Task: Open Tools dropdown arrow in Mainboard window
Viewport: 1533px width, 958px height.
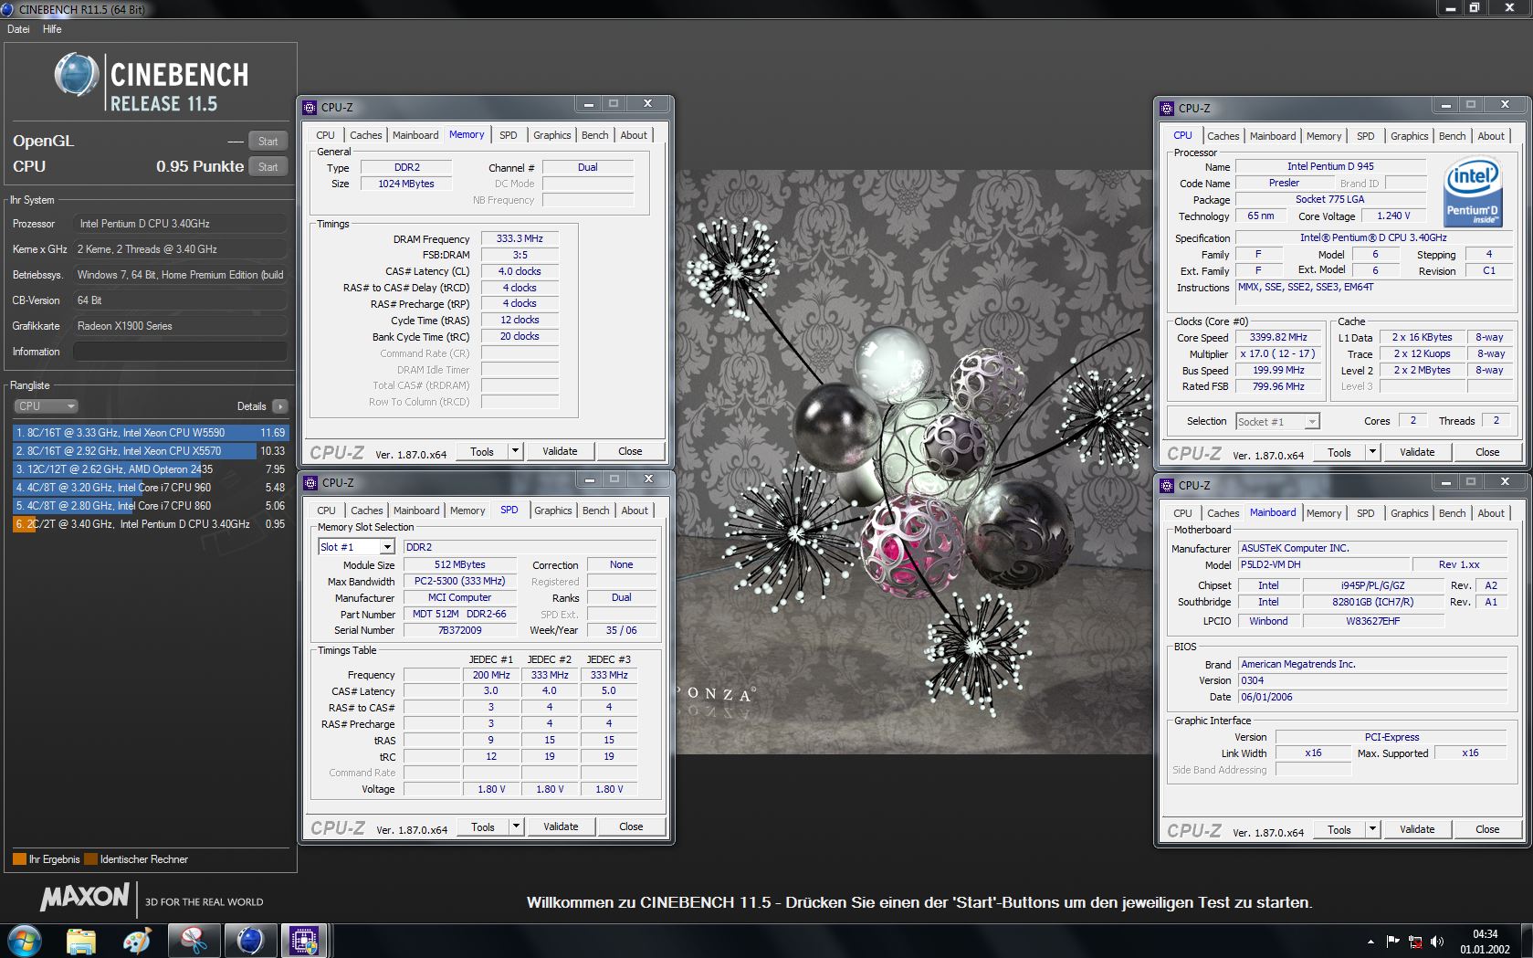Action: [x=1372, y=829]
